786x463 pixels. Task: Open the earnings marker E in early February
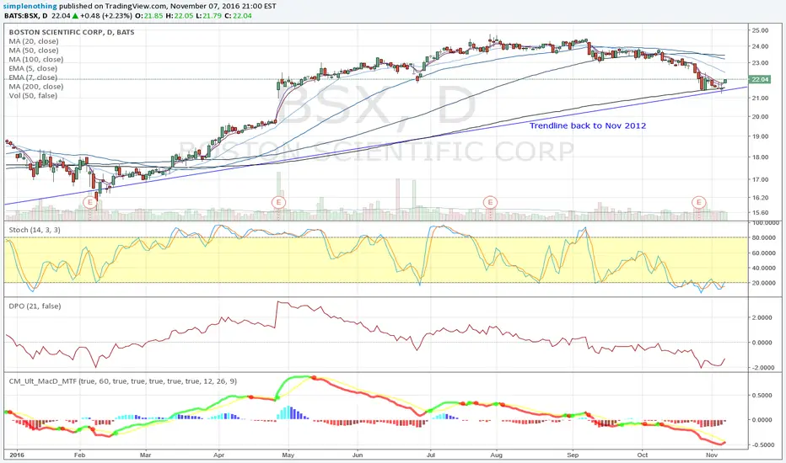pyautogui.click(x=89, y=202)
